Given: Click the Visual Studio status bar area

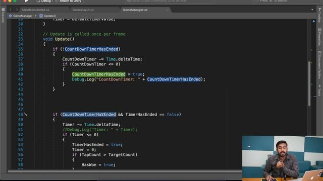Looking at the screenshot, I should coord(170,1).
